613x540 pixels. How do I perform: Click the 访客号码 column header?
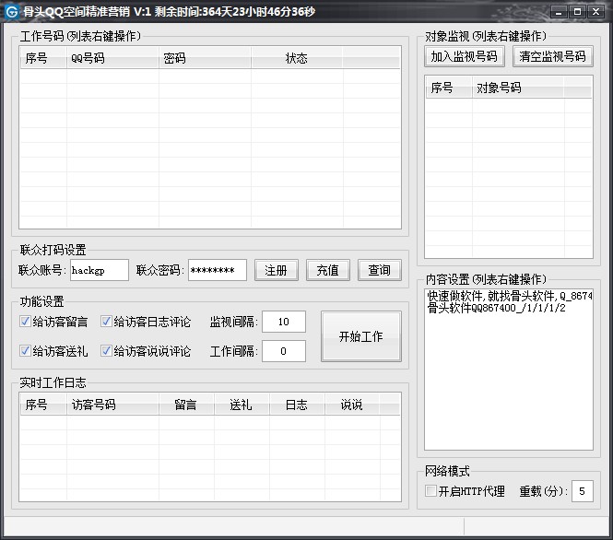tap(112, 405)
